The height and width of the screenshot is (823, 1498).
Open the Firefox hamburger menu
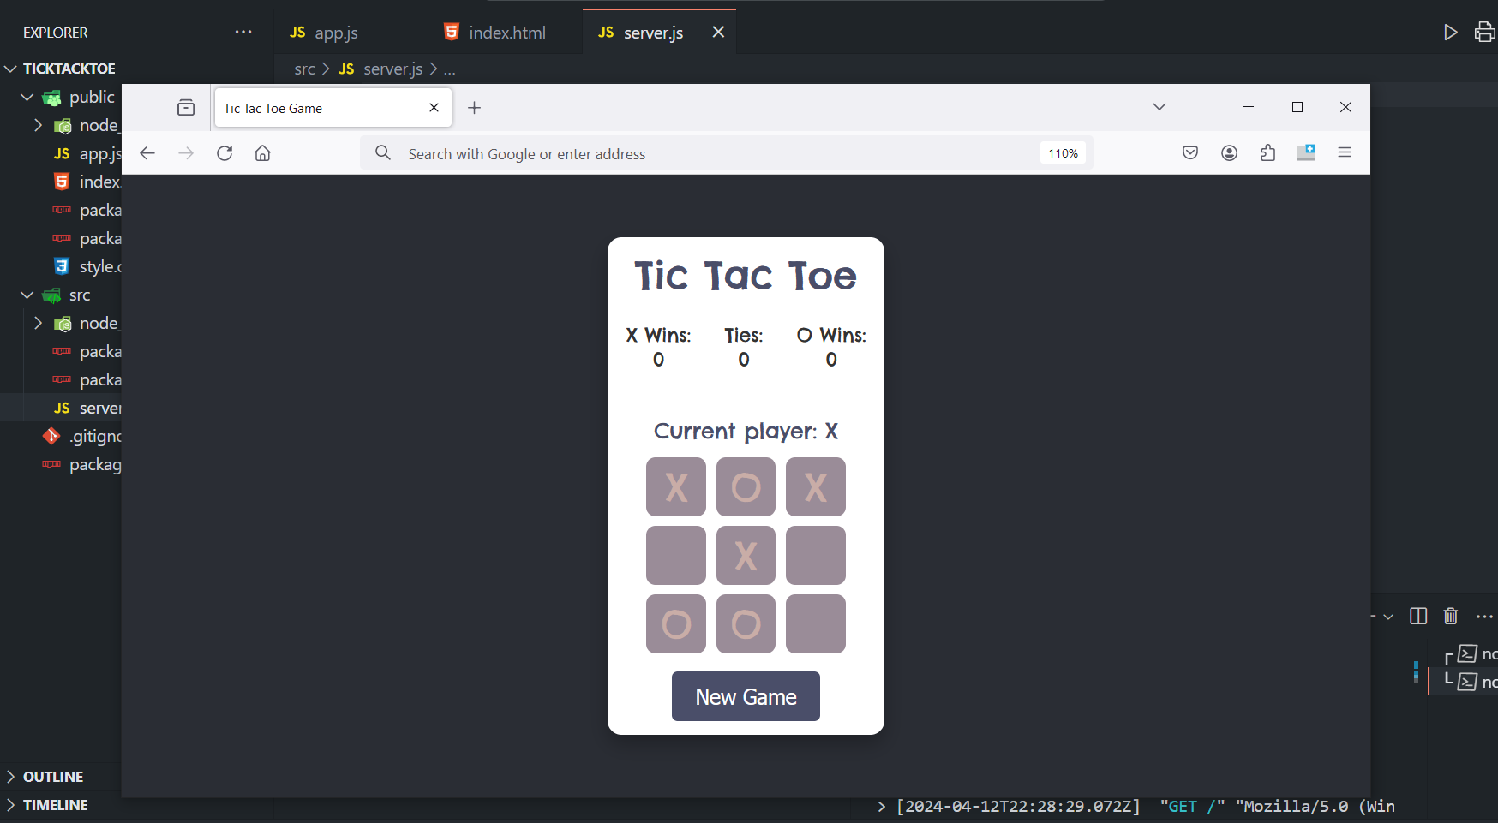pos(1344,152)
